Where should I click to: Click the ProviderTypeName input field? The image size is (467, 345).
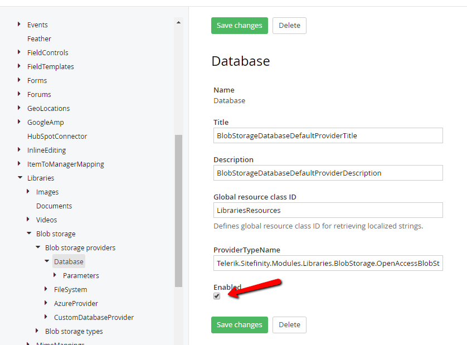point(328,263)
